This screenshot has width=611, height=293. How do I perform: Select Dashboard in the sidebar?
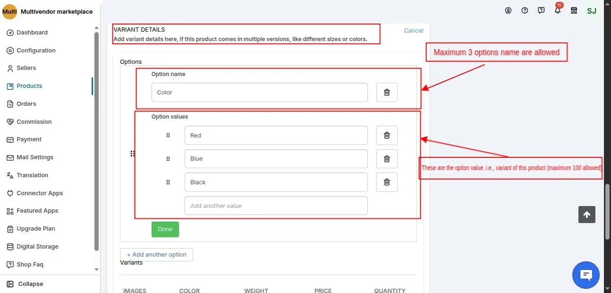point(32,32)
